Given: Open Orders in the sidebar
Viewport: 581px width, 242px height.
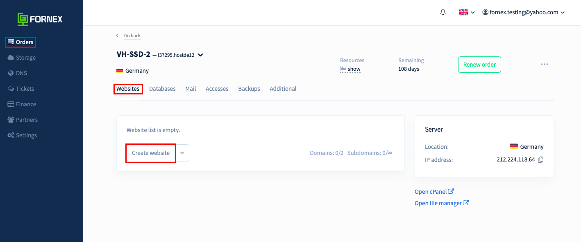Looking at the screenshot, I should coord(20,42).
